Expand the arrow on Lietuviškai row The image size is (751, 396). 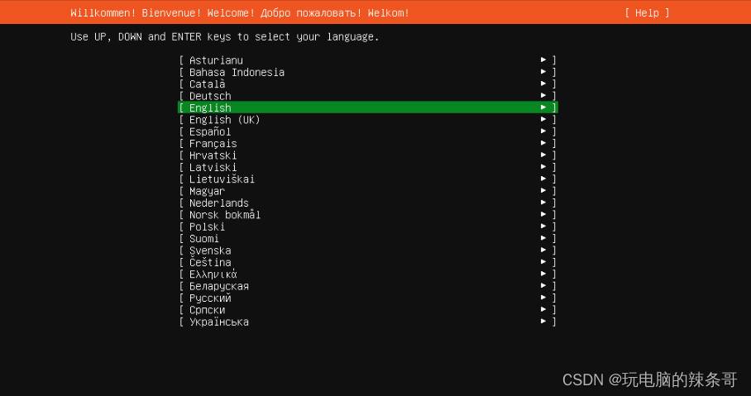(543, 179)
